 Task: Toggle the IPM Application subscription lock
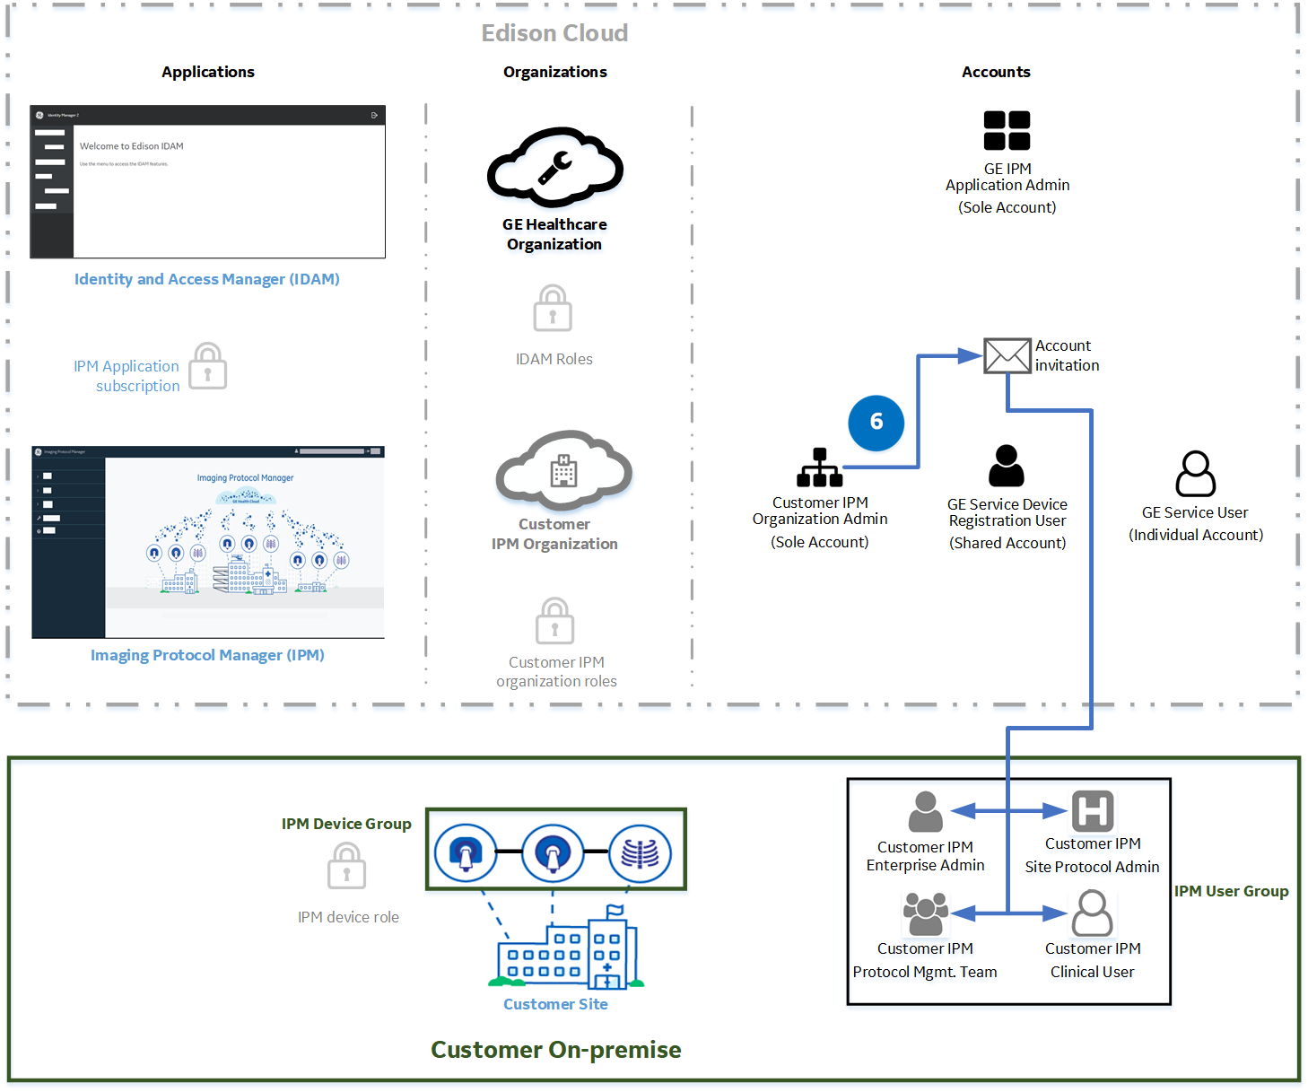[207, 366]
